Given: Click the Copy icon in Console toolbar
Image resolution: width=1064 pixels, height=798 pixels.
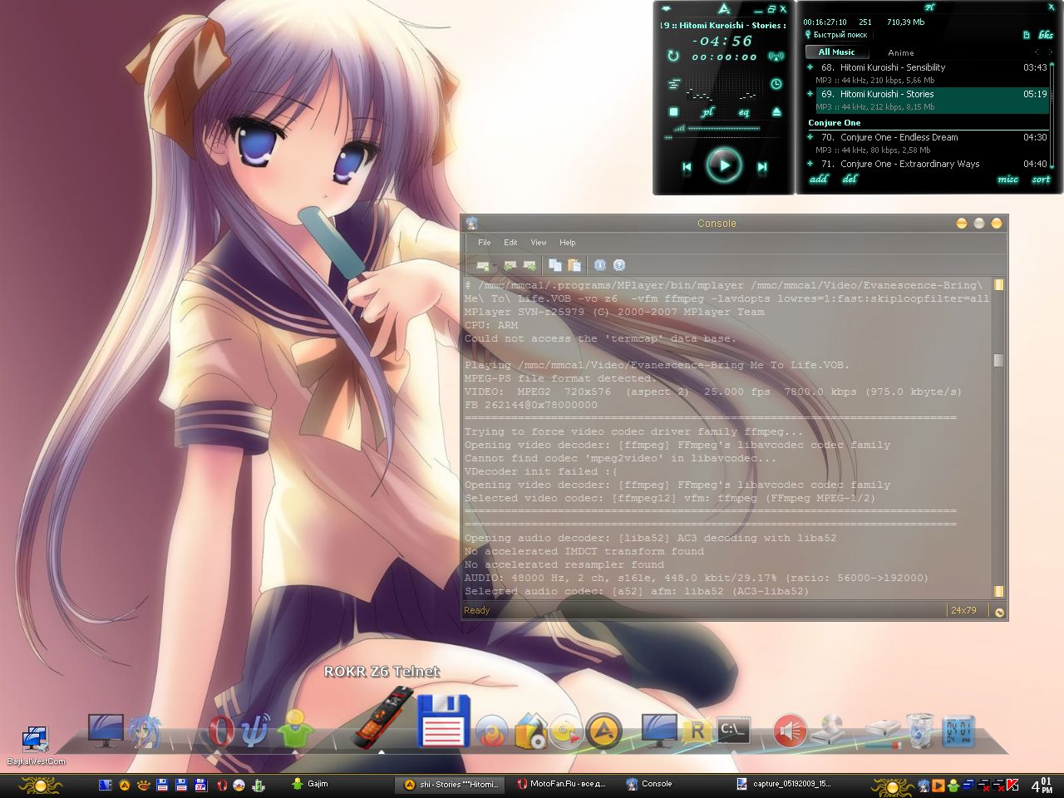Looking at the screenshot, I should pos(555,265).
